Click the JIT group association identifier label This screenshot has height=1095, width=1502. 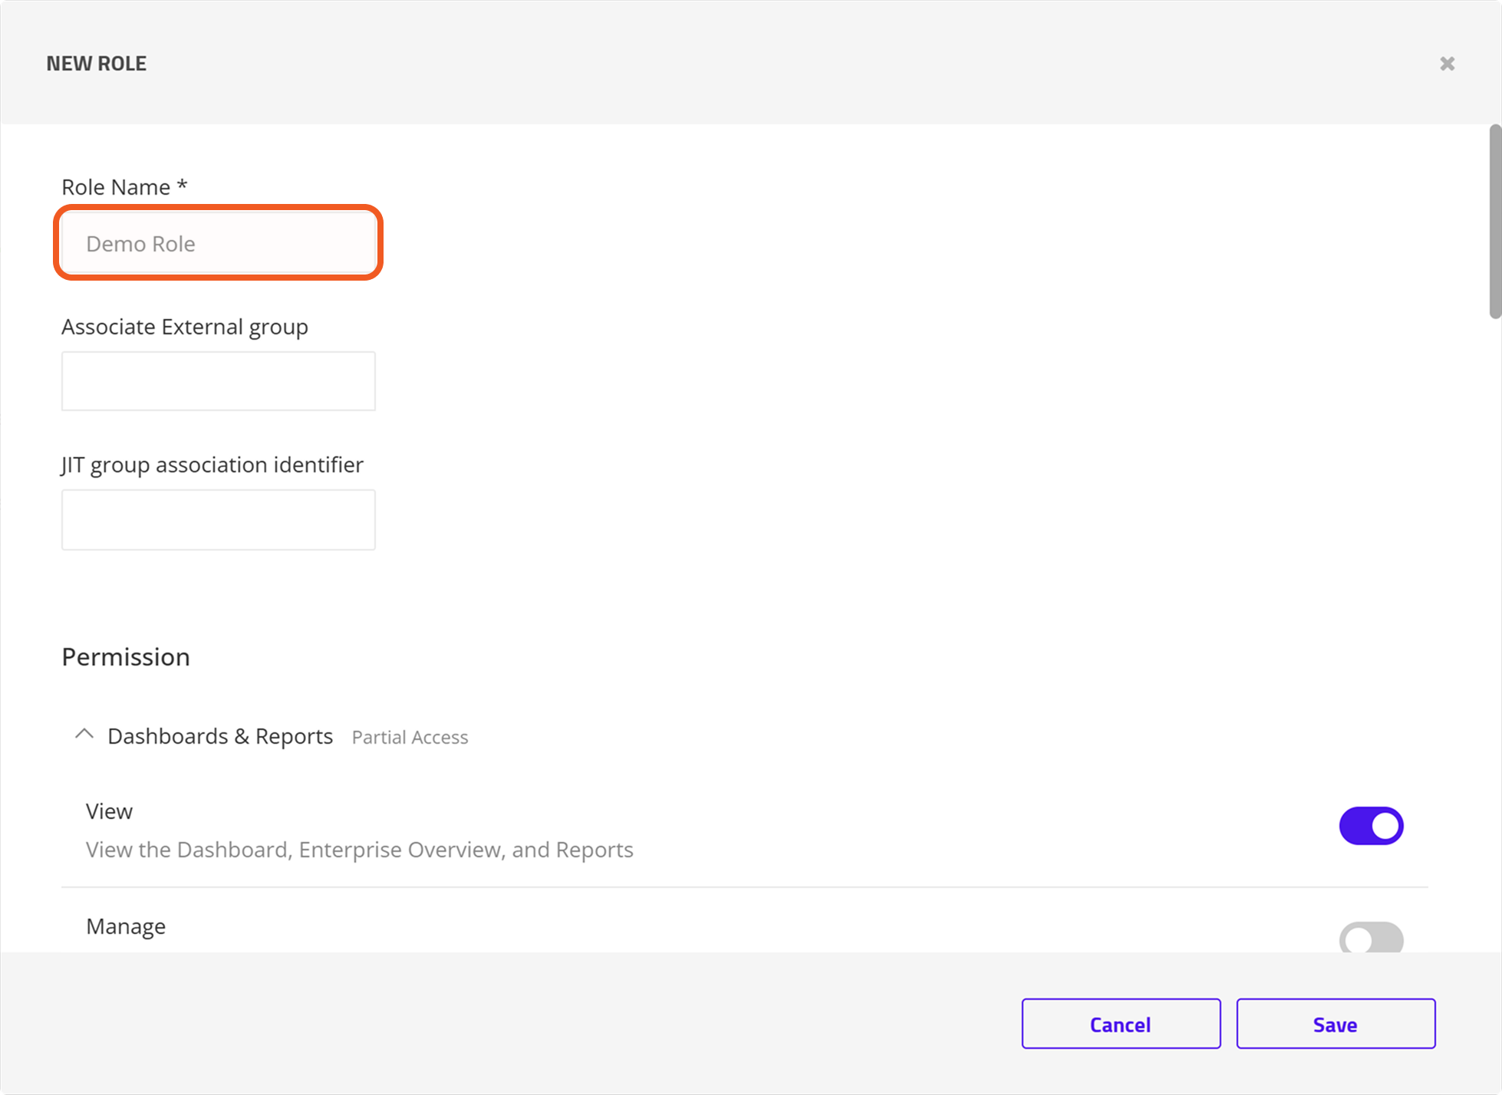(212, 465)
